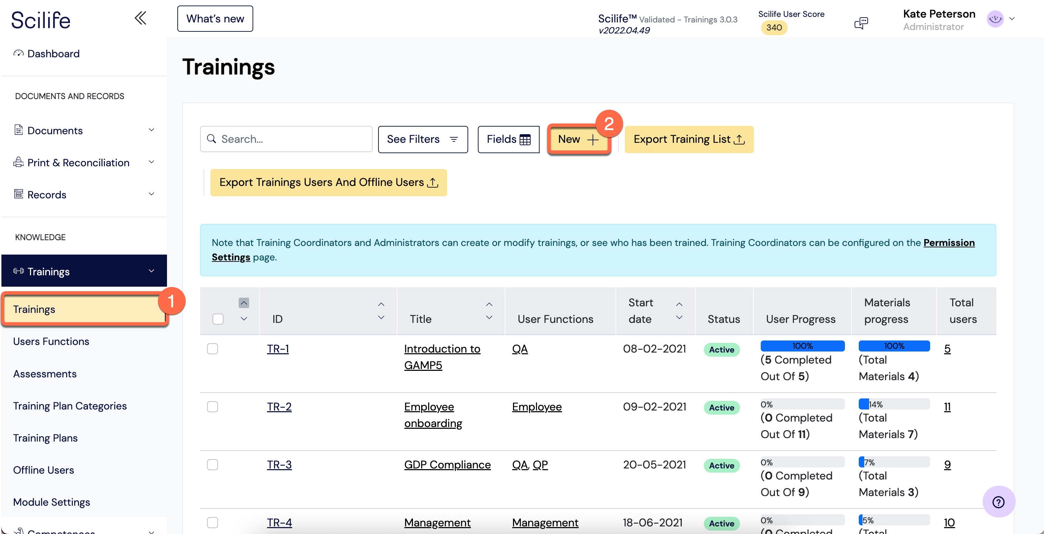Viewport: 1044px width, 534px height.
Task: Click the Dashboard gauge icon
Action: [x=18, y=53]
